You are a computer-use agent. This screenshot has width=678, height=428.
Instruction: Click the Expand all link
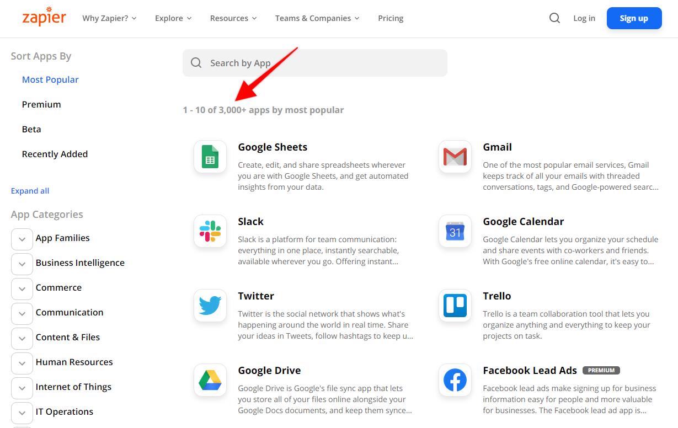30,191
